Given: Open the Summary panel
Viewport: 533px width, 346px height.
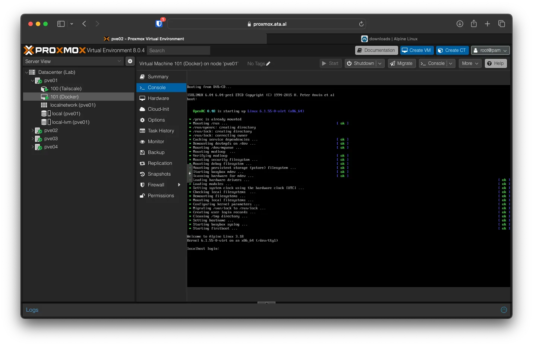Looking at the screenshot, I should click(161, 77).
